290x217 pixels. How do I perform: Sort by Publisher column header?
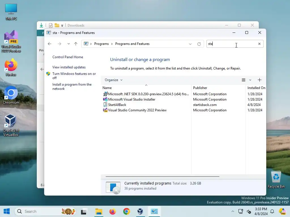coord(218,88)
